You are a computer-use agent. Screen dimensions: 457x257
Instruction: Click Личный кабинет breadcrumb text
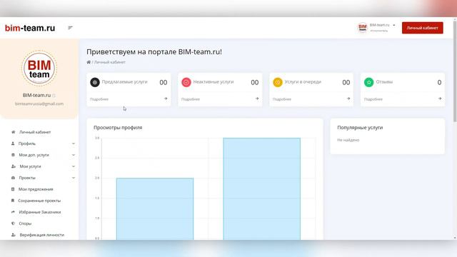109,62
